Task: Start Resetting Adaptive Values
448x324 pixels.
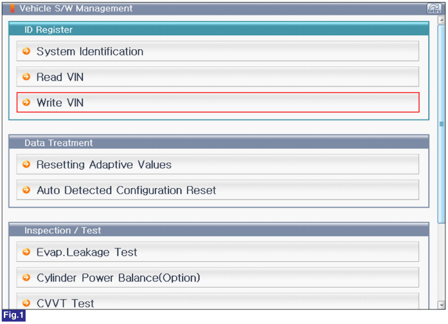Action: tap(218, 164)
